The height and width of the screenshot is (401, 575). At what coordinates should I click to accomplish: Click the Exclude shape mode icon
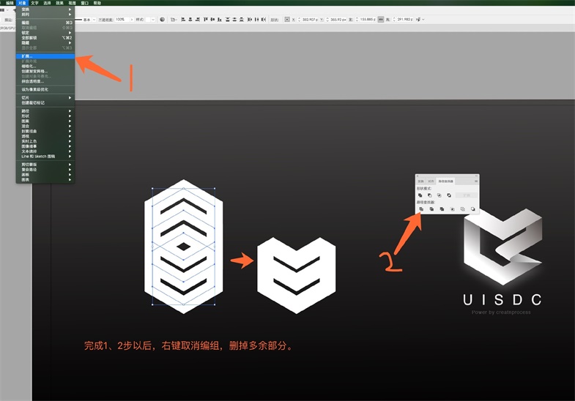(448, 195)
